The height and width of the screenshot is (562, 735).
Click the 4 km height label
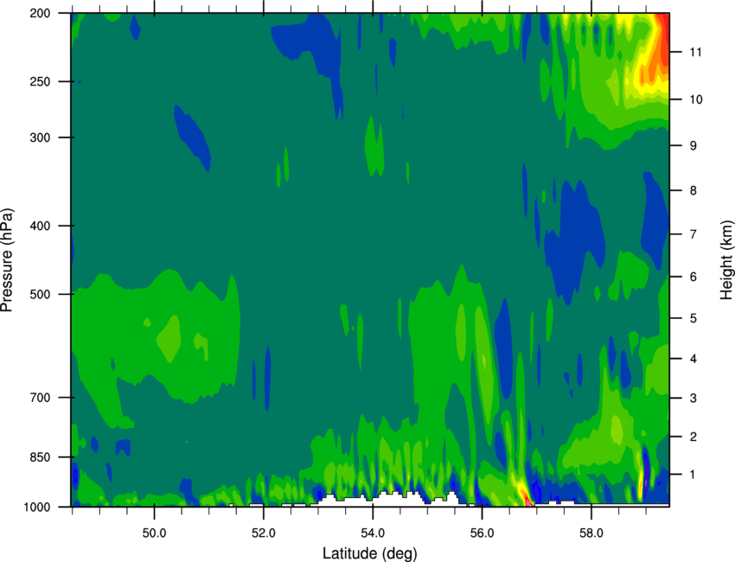pyautogui.click(x=693, y=359)
